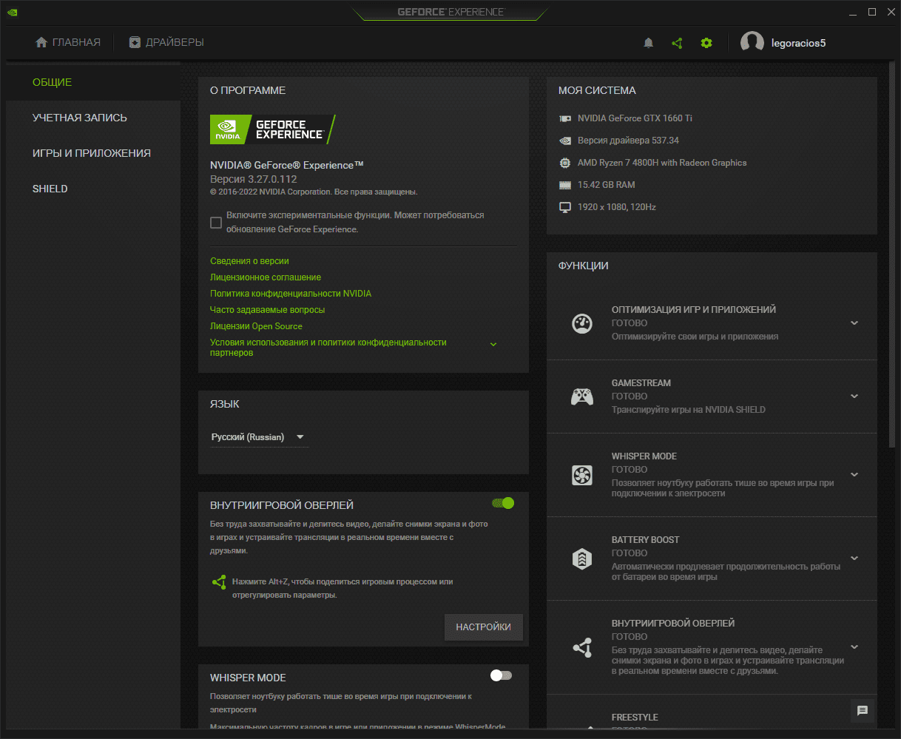
Task: Expand ВНУТРИИГРОВОЙ ОВЕРЛЕЙ chevron in ФУНКЦИИ
Action: [x=854, y=647]
